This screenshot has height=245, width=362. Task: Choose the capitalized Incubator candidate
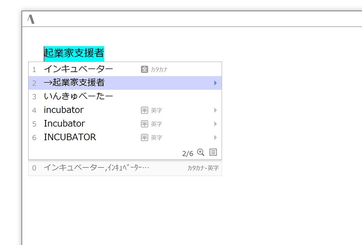(x=64, y=124)
